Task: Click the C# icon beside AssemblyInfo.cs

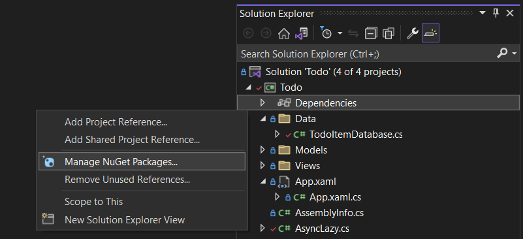Action: click(284, 213)
